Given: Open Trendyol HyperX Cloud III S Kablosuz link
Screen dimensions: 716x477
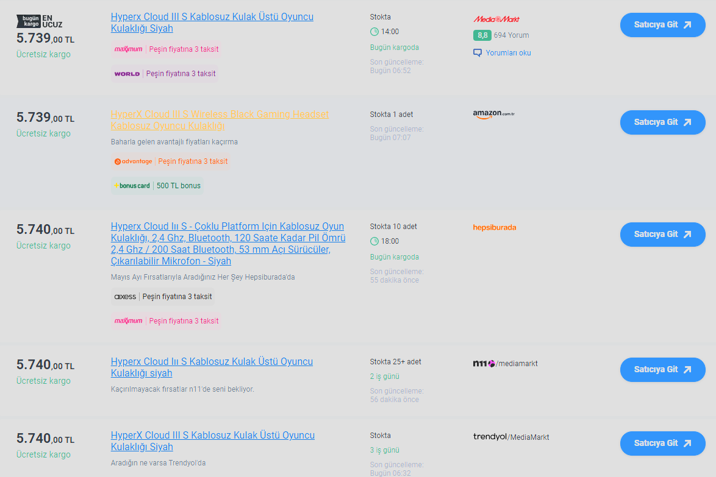Looking at the screenshot, I should 212,441.
